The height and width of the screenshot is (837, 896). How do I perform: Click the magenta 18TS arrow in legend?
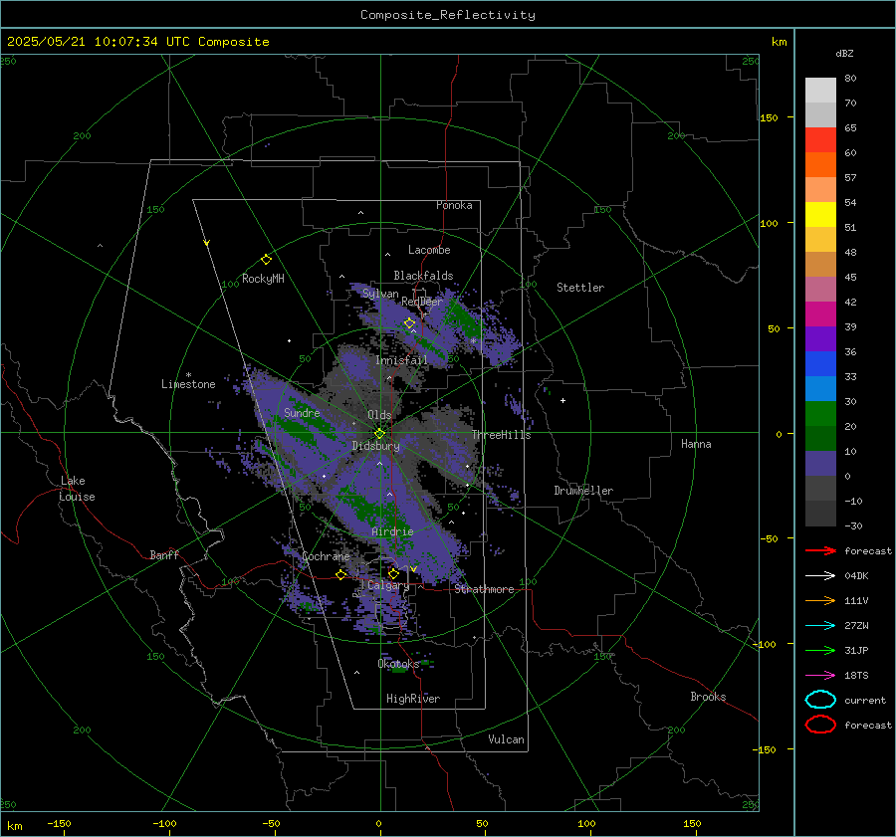point(820,676)
